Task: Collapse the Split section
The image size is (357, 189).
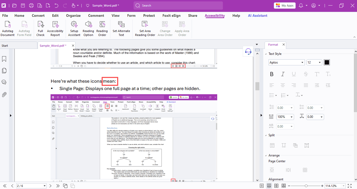Action: pos(266,135)
